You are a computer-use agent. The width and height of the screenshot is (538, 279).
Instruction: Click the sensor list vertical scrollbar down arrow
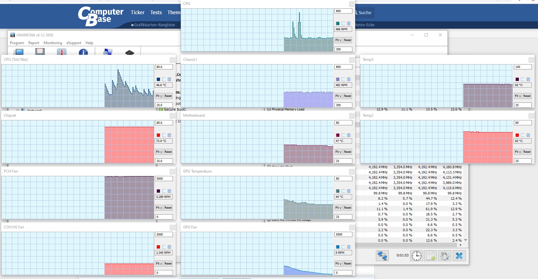click(x=466, y=240)
